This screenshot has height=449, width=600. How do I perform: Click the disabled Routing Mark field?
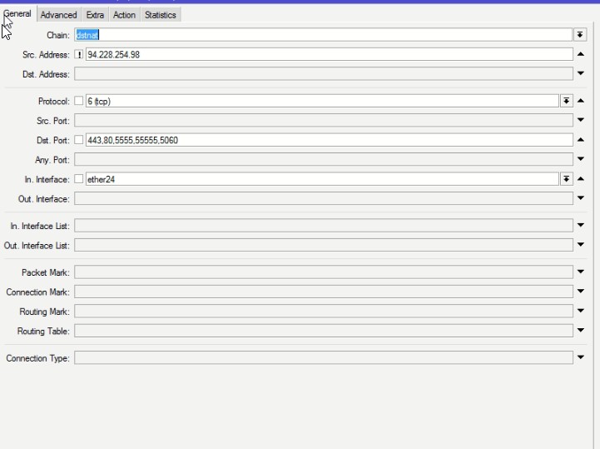[x=324, y=311]
